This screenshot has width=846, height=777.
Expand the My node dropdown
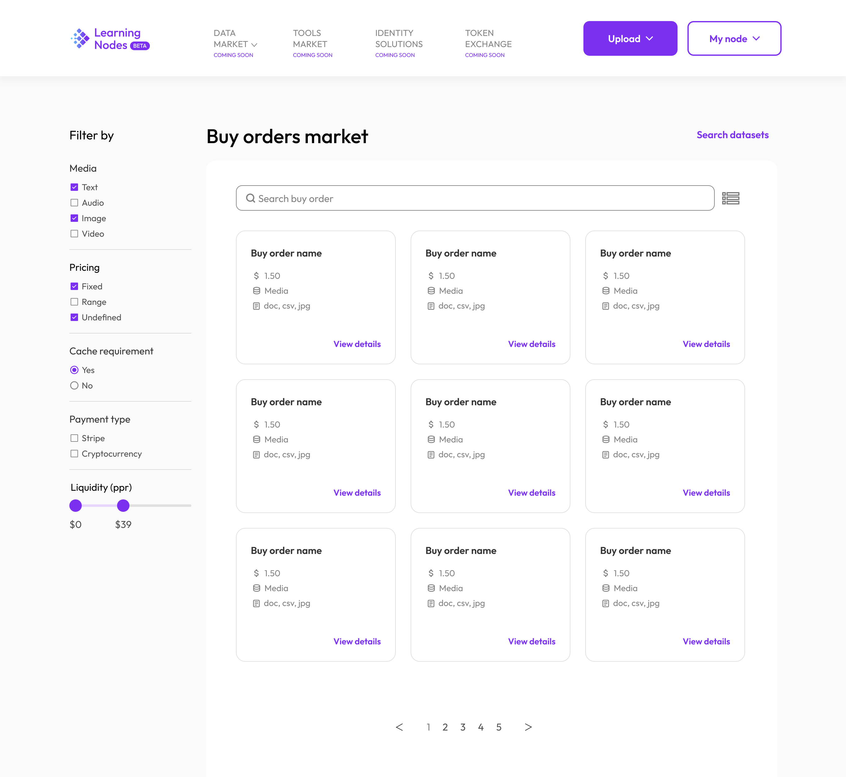pyautogui.click(x=734, y=39)
